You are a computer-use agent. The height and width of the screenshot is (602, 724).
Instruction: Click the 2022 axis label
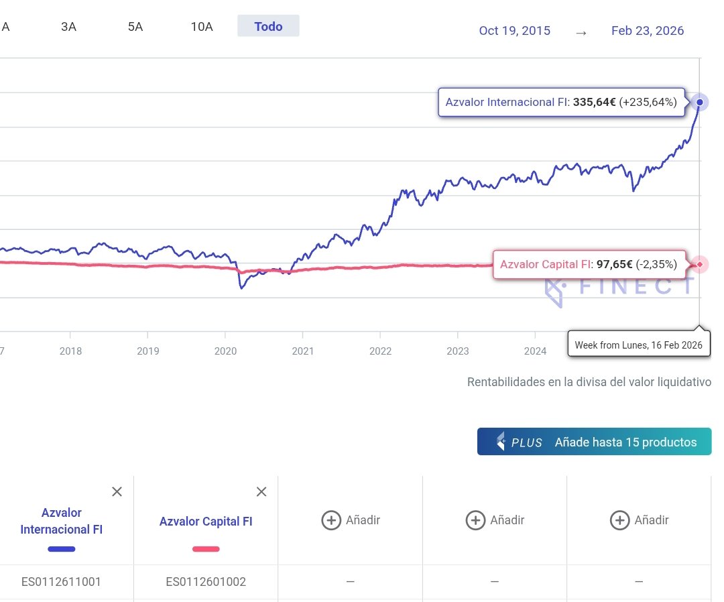click(381, 351)
